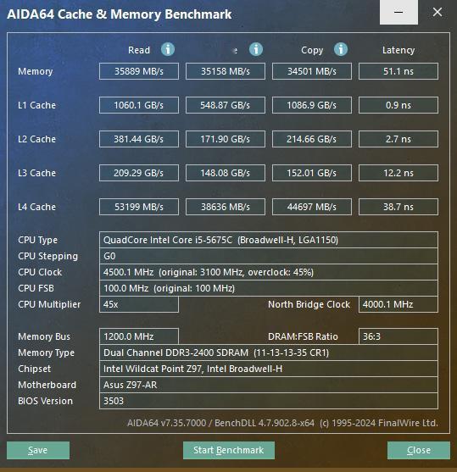Close the benchmark dialog using Close button
The image size is (457, 472).
pos(419,450)
